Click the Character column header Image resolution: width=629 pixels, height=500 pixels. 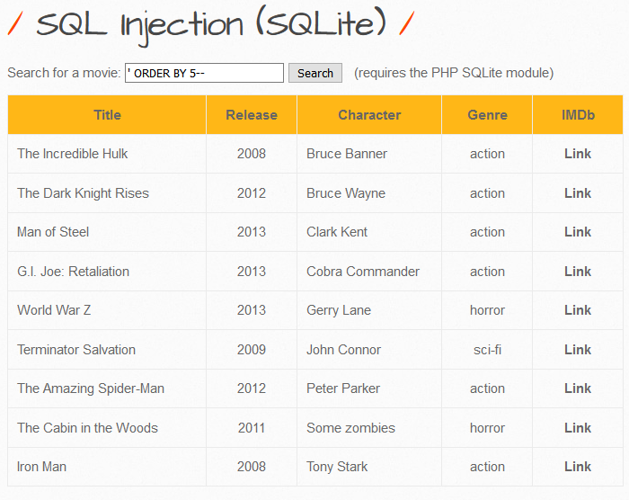369,115
